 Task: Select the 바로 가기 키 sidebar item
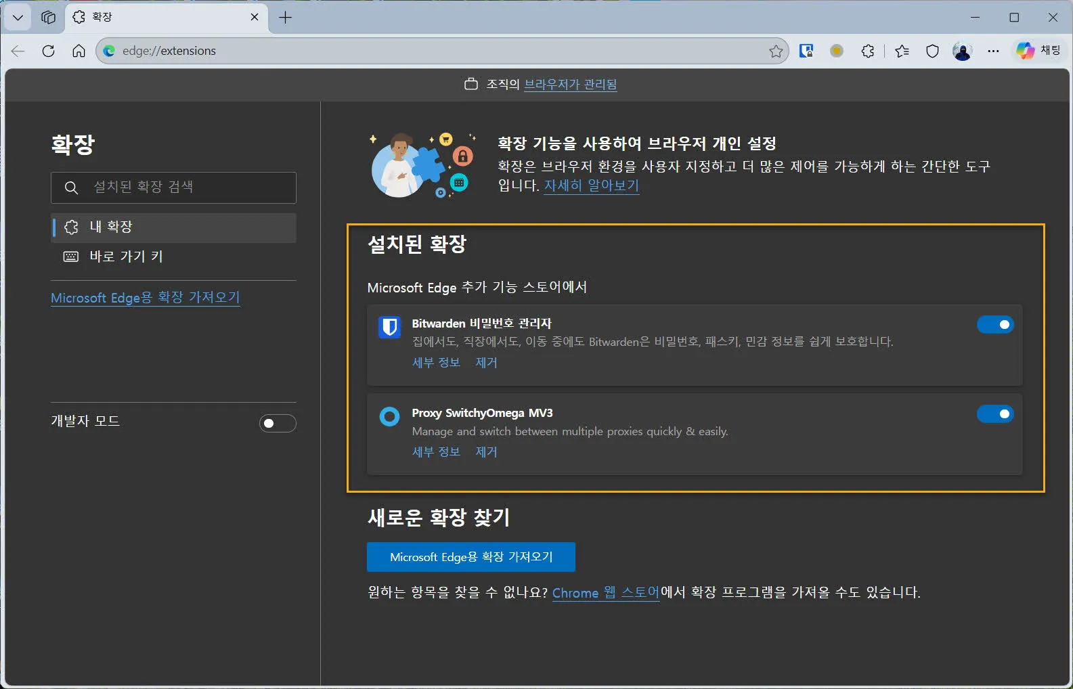coord(173,257)
